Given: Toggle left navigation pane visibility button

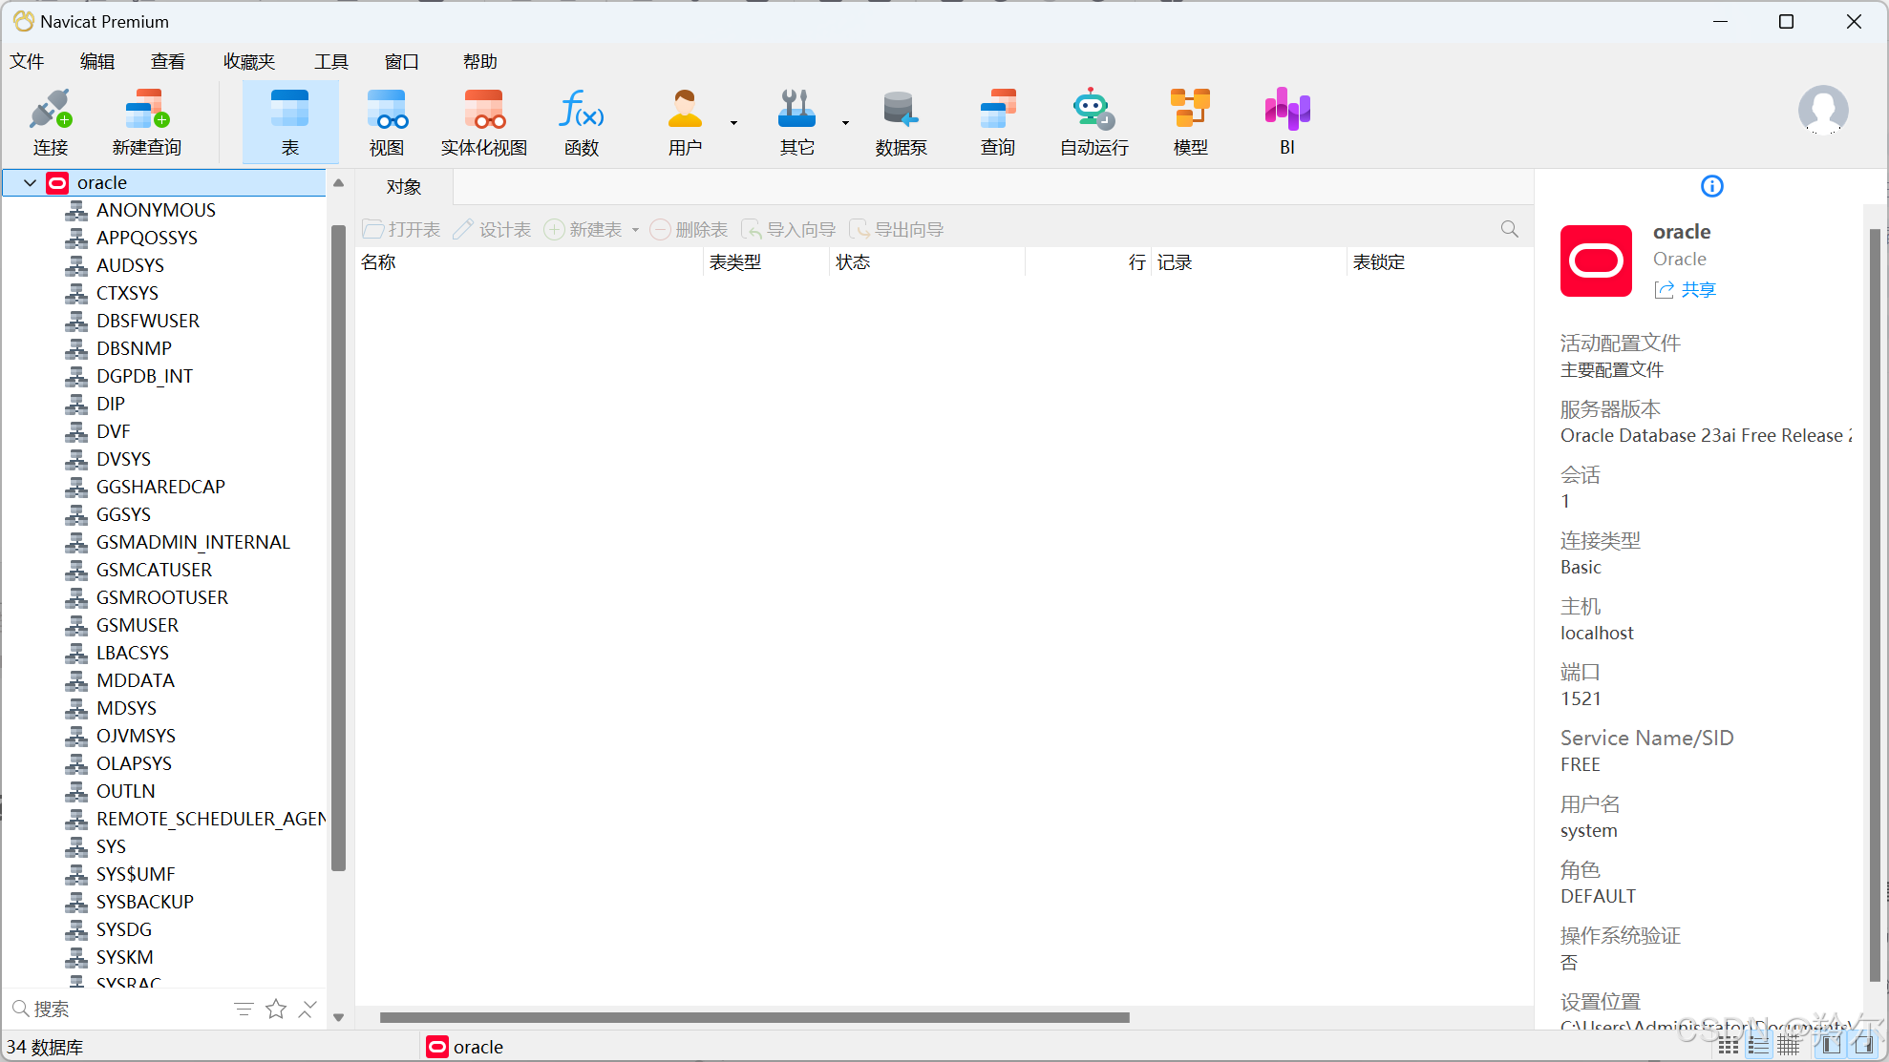Looking at the screenshot, I should click(x=1831, y=1045).
